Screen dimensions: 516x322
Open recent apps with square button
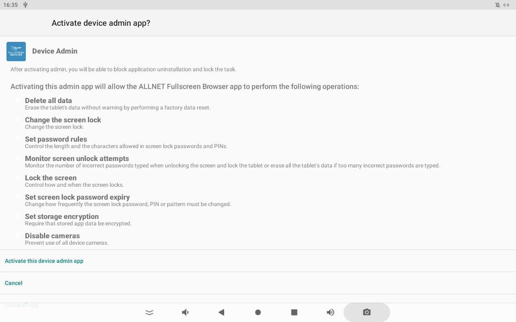[294, 312]
